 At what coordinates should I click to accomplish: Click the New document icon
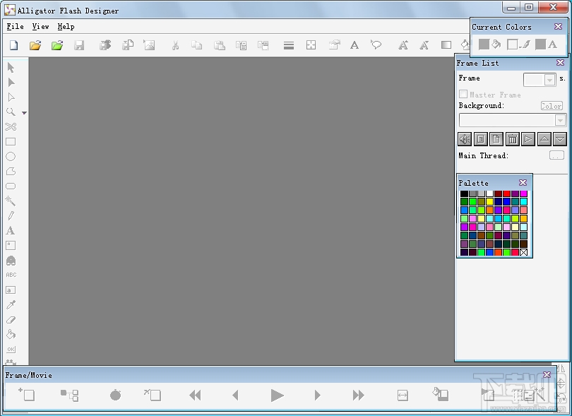tap(14, 45)
